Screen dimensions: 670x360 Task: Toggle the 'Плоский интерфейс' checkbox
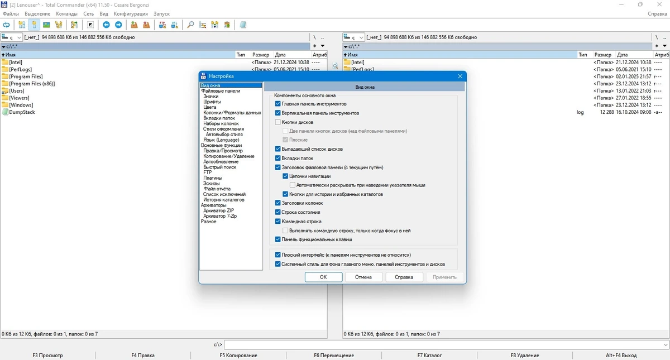click(x=278, y=255)
